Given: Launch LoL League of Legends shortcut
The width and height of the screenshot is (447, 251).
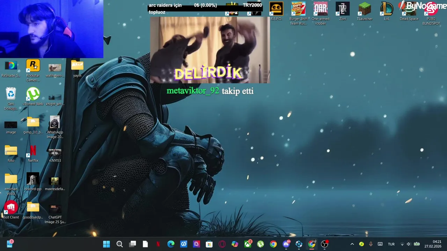Looking at the screenshot, I should click(x=387, y=12).
